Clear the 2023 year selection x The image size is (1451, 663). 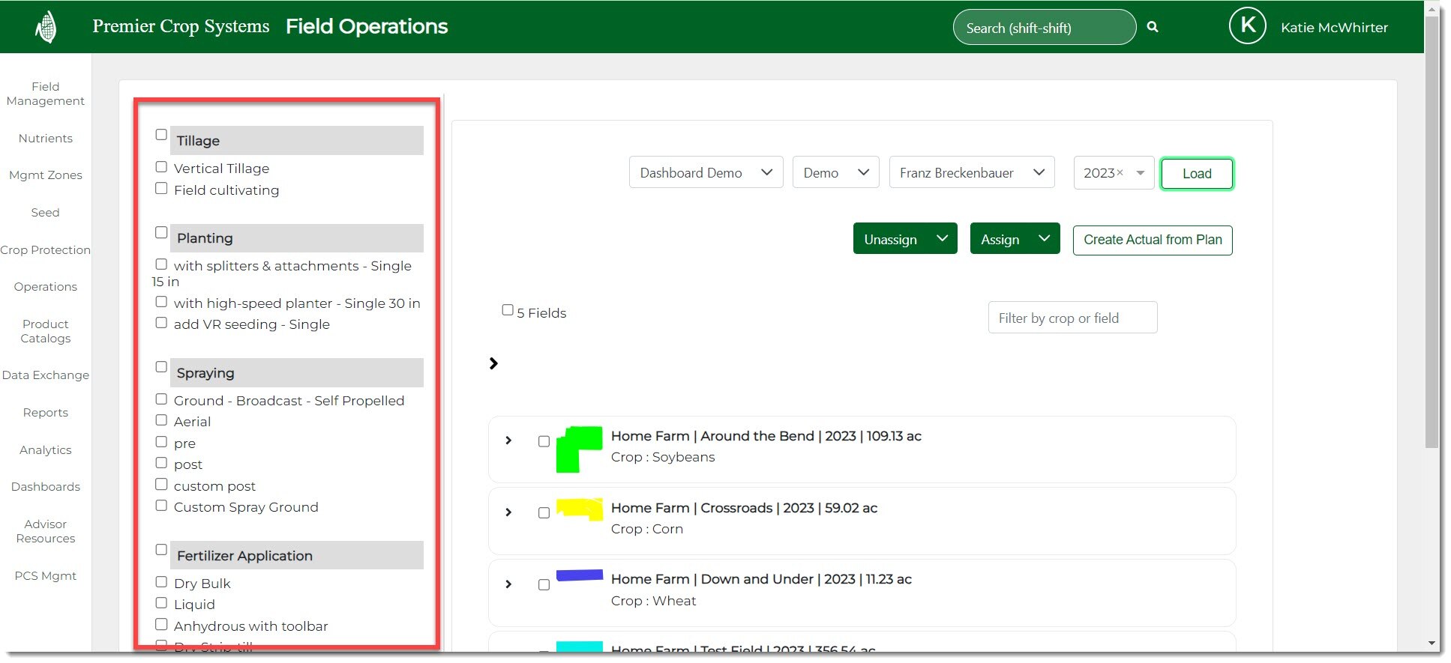[1120, 172]
